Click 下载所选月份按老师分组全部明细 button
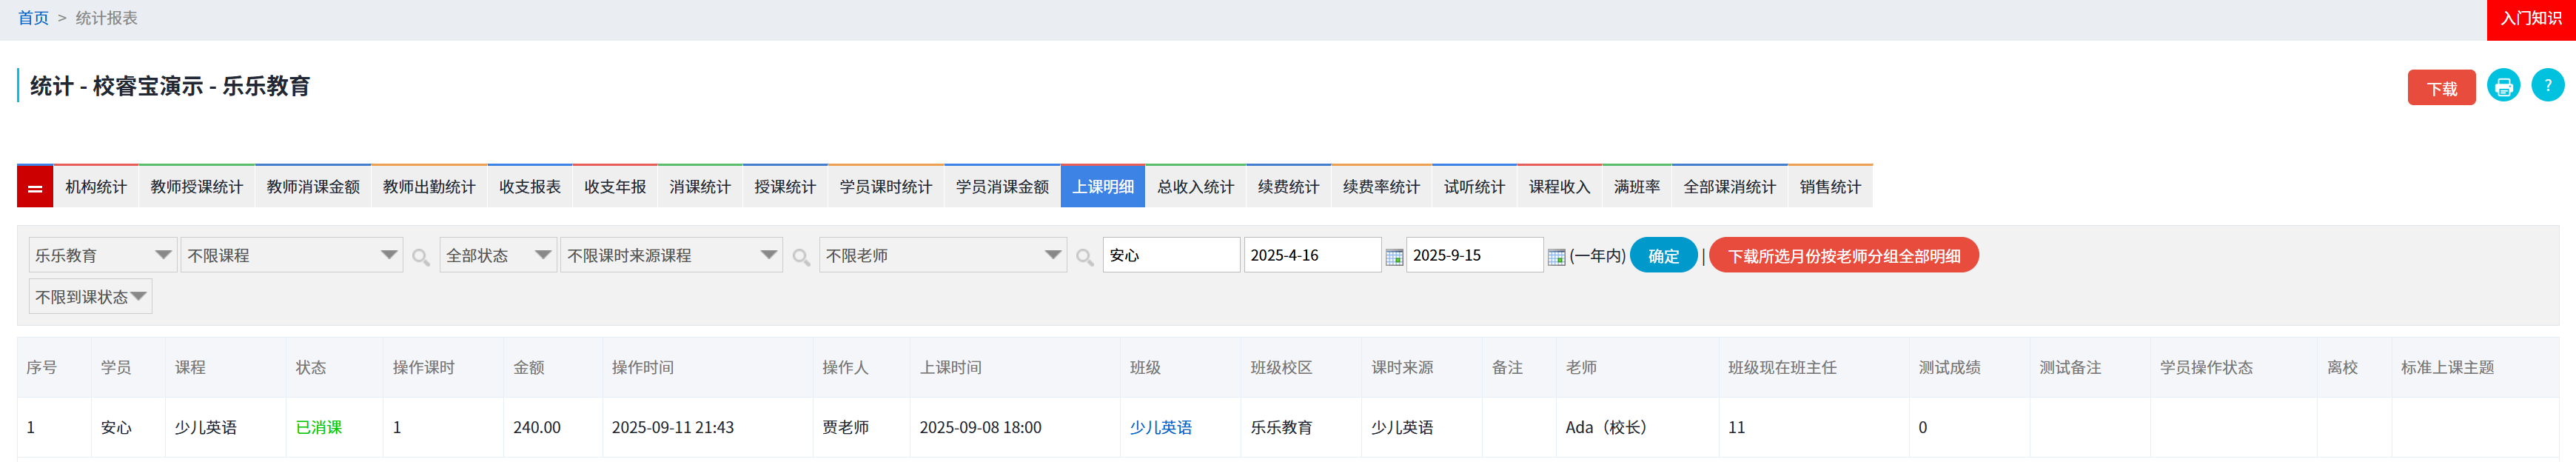The height and width of the screenshot is (462, 2576). (x=1844, y=256)
